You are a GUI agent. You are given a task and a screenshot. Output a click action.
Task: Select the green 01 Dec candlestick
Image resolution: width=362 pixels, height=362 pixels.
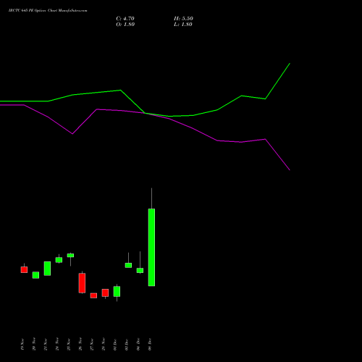coord(117,292)
